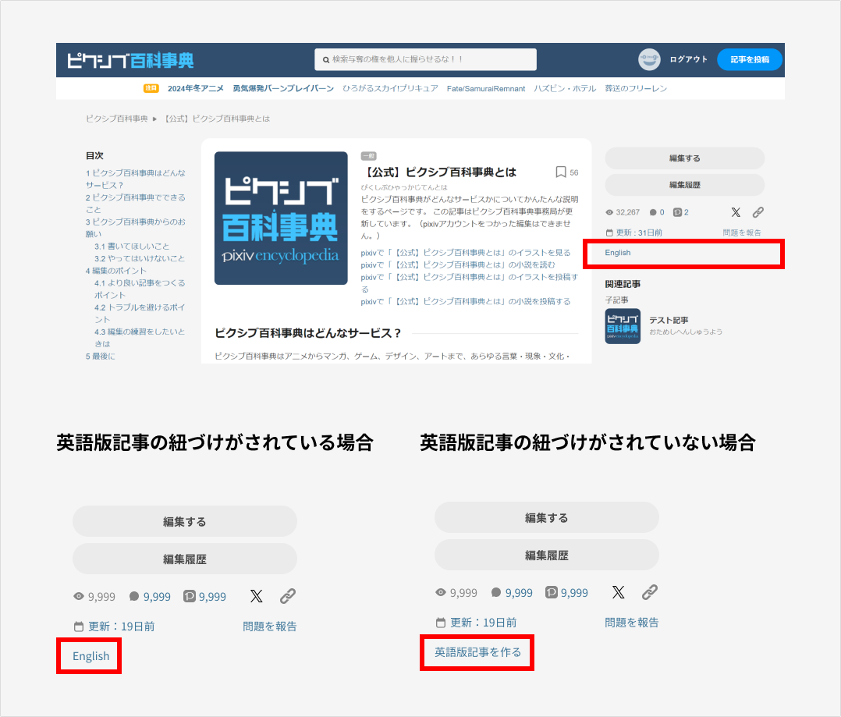This screenshot has height=717, width=841.
Task: Open the 勇気爆発バーンブレイバーン trending link
Action: coord(283,88)
